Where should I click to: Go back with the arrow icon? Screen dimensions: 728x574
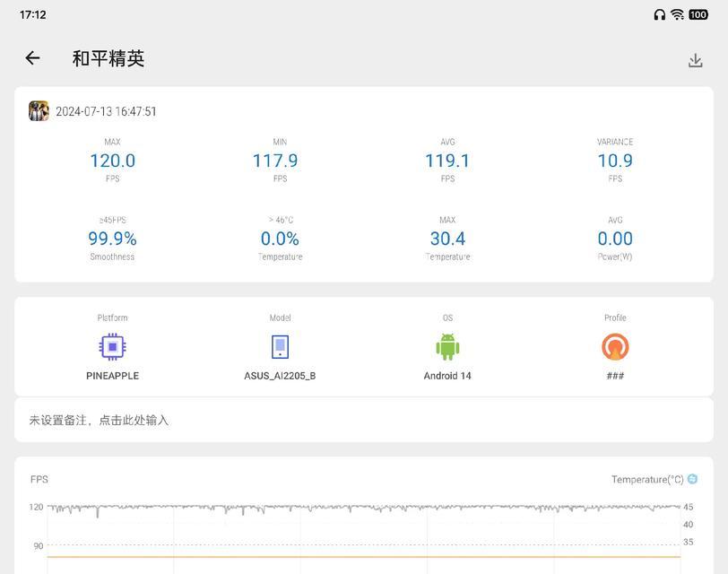tap(32, 58)
